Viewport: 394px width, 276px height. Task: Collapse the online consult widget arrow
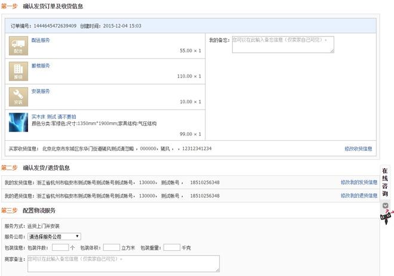(385, 206)
